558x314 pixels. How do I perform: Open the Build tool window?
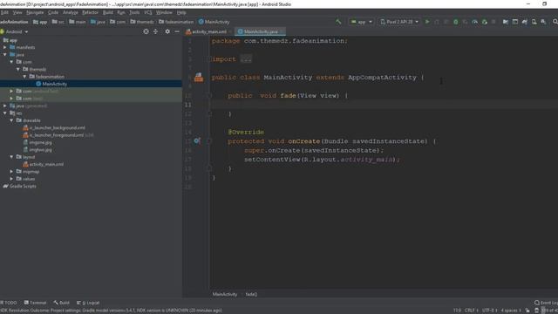tap(62, 303)
